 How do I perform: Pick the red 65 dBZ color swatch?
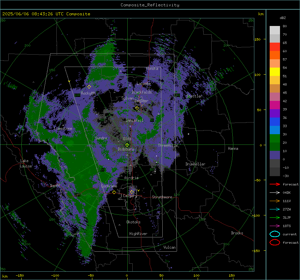pos(275,47)
